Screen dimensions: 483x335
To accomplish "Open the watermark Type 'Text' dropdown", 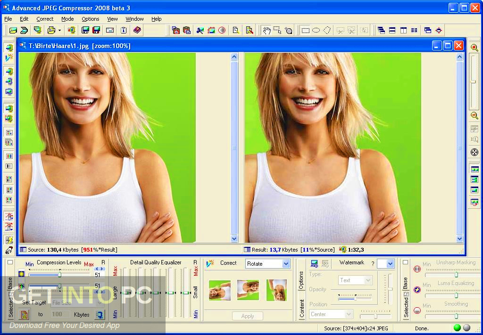I will (x=367, y=280).
